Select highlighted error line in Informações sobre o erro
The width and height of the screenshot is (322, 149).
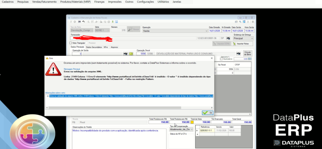pos(131,96)
